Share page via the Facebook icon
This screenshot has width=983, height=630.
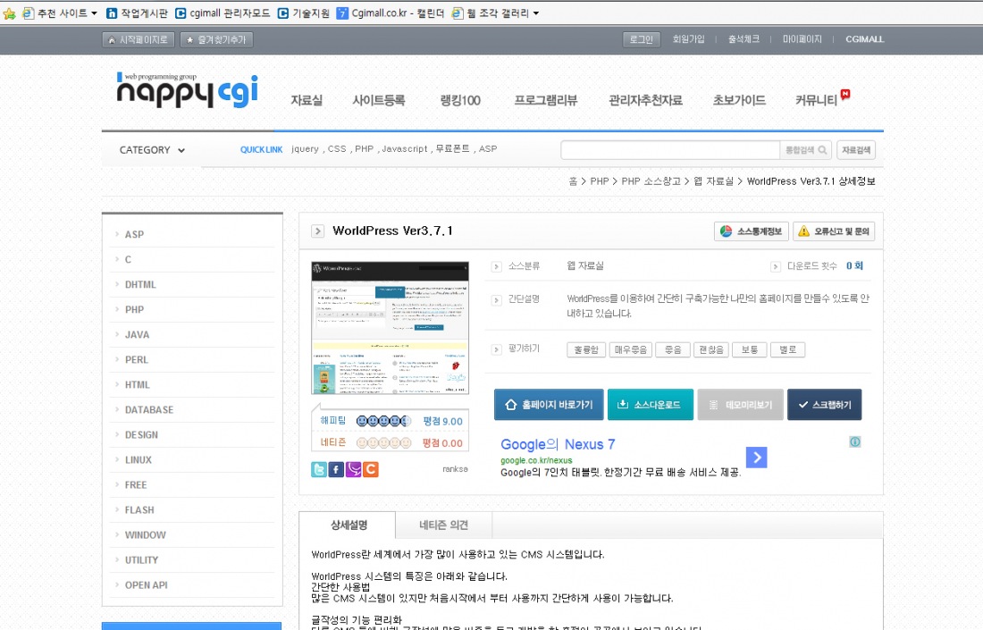336,469
